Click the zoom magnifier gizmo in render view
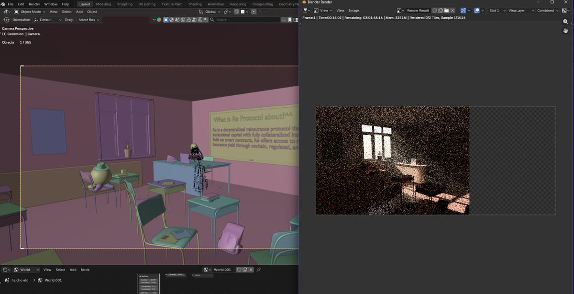This screenshot has width=574, height=294. (566, 22)
